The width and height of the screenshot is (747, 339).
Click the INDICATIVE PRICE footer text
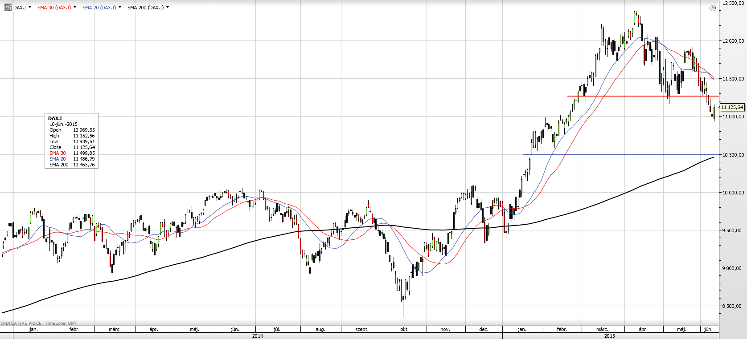coord(21,323)
